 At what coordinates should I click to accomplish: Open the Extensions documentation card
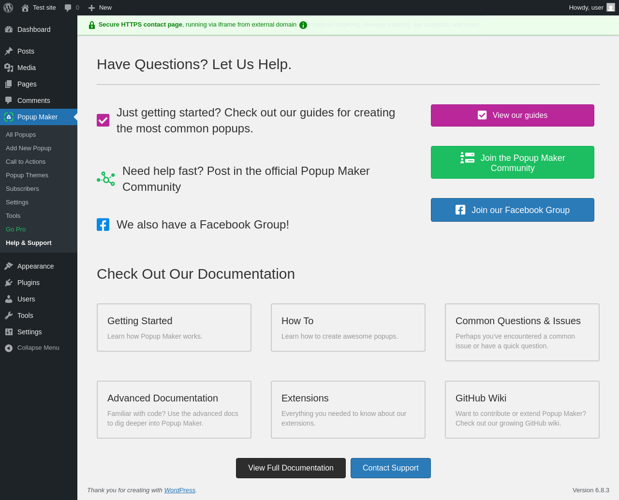point(348,410)
